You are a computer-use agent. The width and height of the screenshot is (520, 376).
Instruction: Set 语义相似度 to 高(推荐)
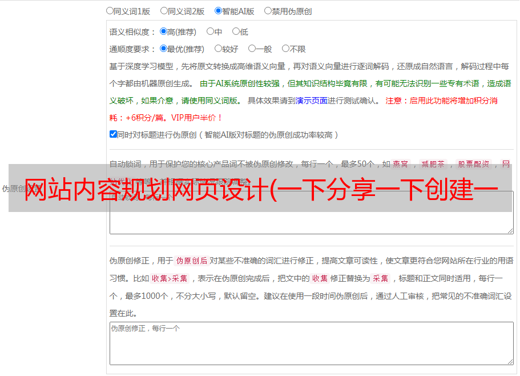(x=163, y=31)
